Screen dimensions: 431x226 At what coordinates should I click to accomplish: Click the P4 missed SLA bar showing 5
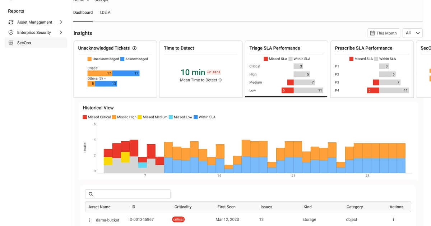[373, 90]
